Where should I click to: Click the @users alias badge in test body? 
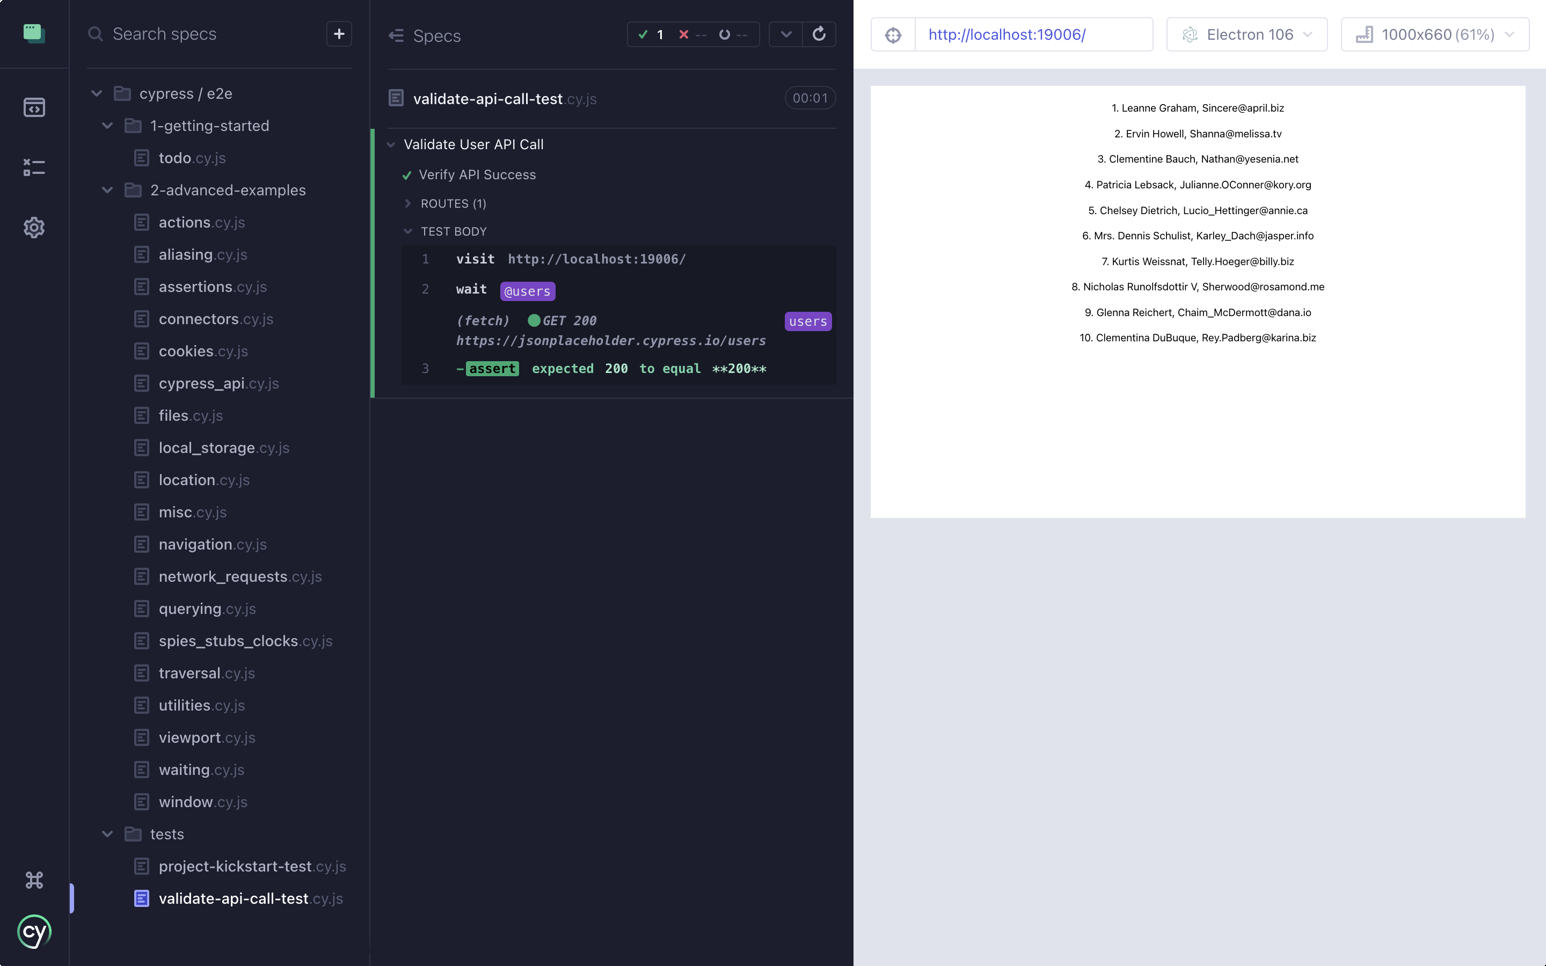[526, 290]
